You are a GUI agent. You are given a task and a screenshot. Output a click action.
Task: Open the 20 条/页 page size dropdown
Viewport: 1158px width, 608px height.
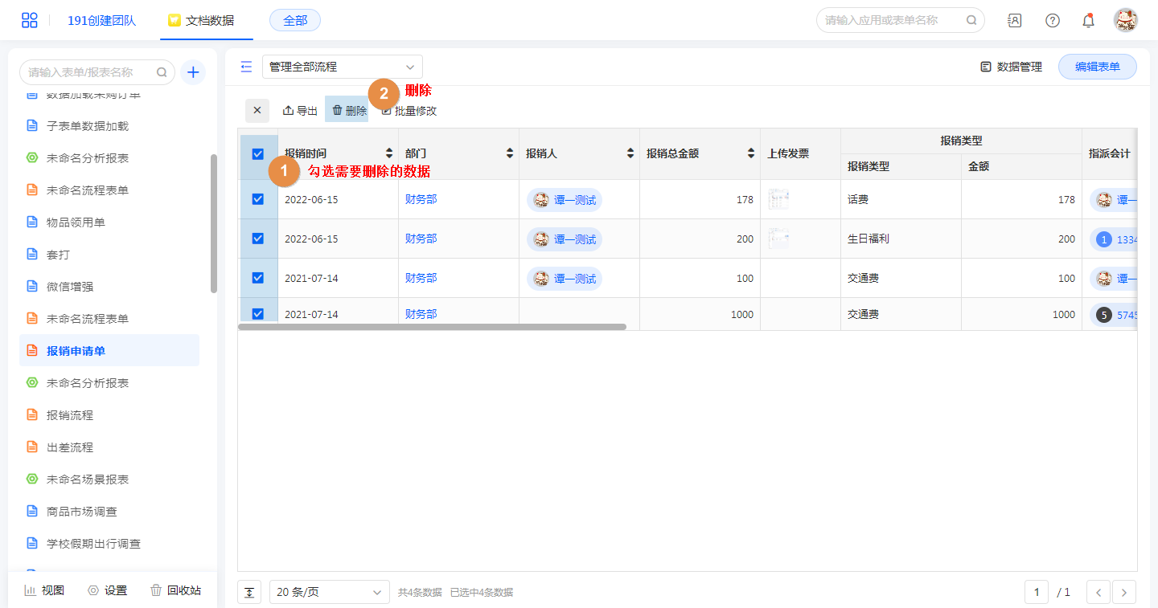tap(329, 592)
